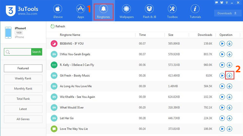Open the Toolbox section
Viewport: 243px width, 136px height.
[172, 12]
